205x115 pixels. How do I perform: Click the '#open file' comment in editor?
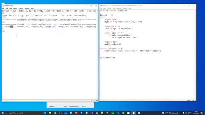point(110,19)
